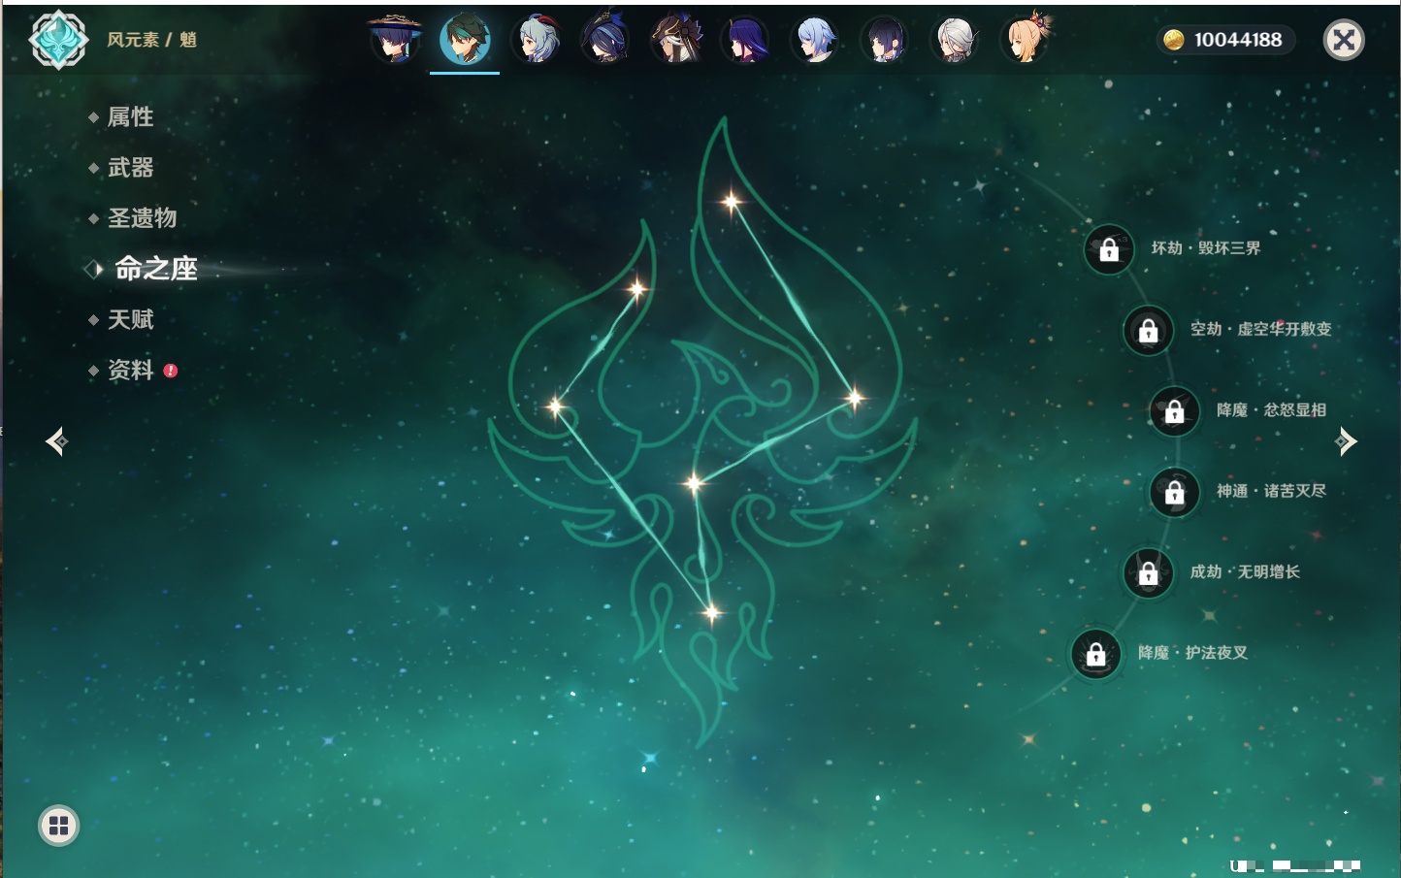The width and height of the screenshot is (1401, 878).
Task: Click the Mora coin icon
Action: pyautogui.click(x=1174, y=40)
